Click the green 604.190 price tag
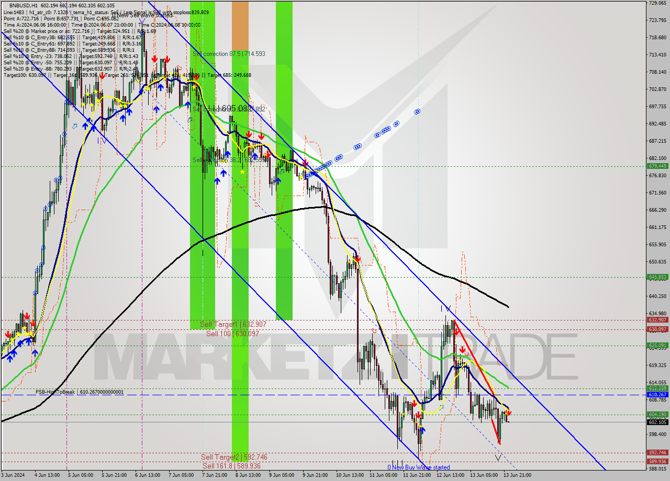670x481 pixels. coord(658,415)
